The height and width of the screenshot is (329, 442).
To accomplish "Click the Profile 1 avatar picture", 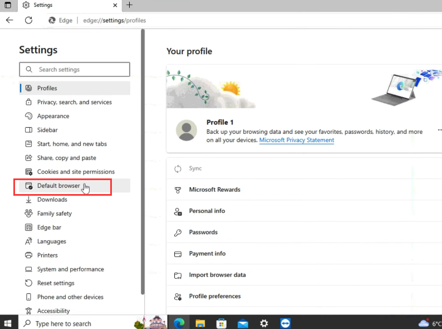I will coord(186,130).
